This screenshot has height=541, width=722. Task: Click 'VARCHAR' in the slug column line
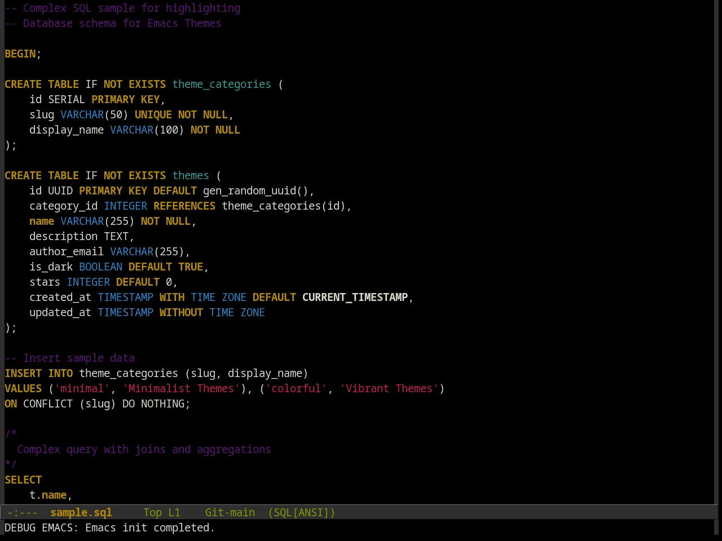[82, 115]
